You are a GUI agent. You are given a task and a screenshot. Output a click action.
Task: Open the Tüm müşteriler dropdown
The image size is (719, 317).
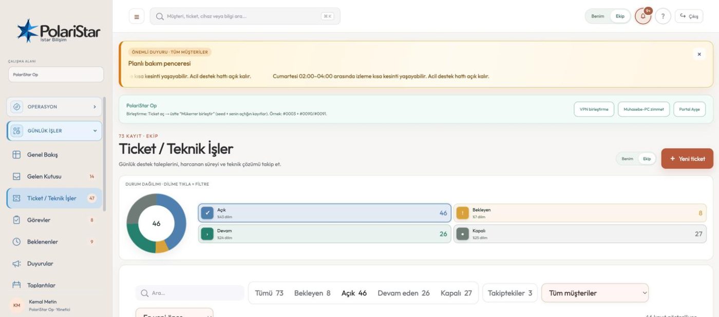(595, 293)
